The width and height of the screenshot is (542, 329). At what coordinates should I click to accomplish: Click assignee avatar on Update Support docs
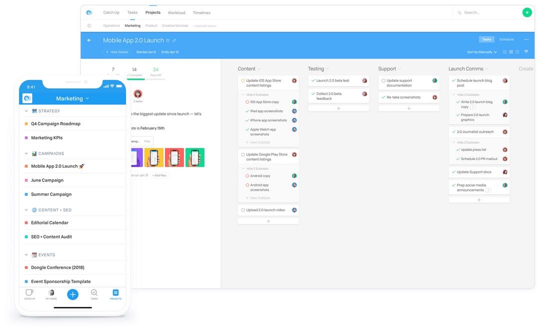point(505,172)
